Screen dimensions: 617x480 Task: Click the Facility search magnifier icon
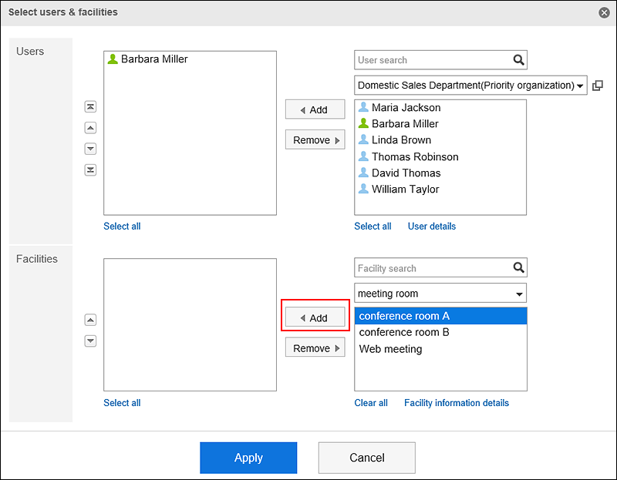pyautogui.click(x=518, y=268)
